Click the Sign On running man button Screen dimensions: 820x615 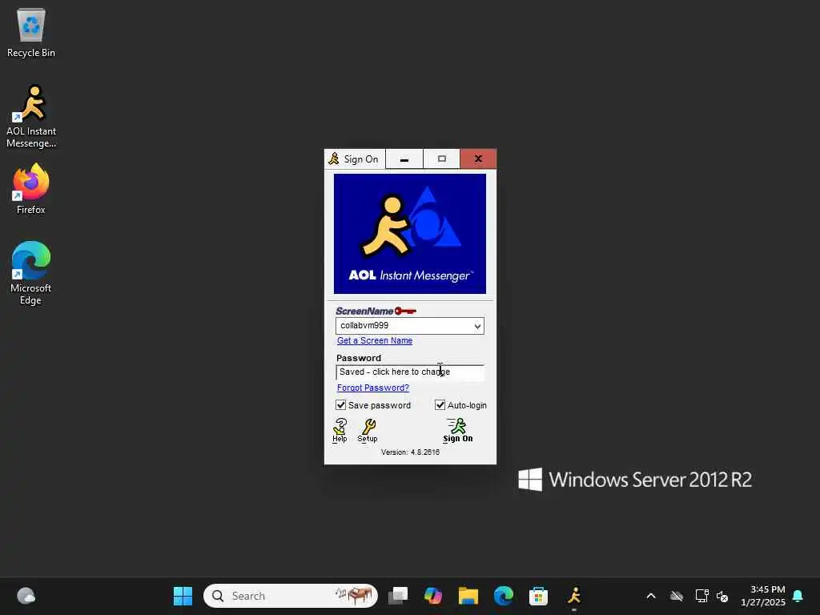[x=457, y=430]
